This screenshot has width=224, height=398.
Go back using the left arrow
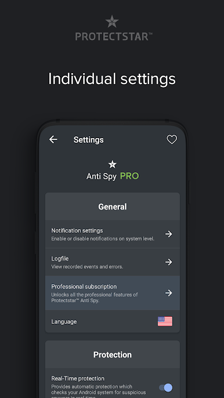click(x=53, y=139)
